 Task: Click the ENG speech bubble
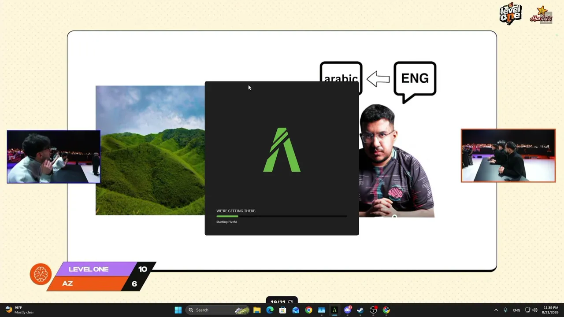(415, 82)
